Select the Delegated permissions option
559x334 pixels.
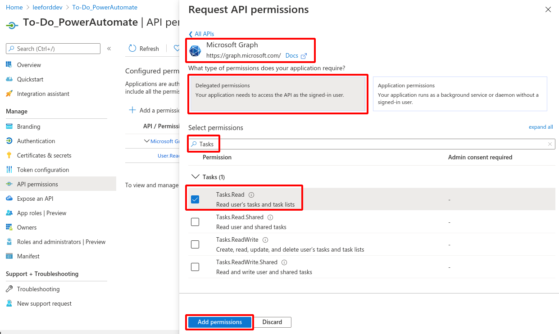tap(278, 94)
